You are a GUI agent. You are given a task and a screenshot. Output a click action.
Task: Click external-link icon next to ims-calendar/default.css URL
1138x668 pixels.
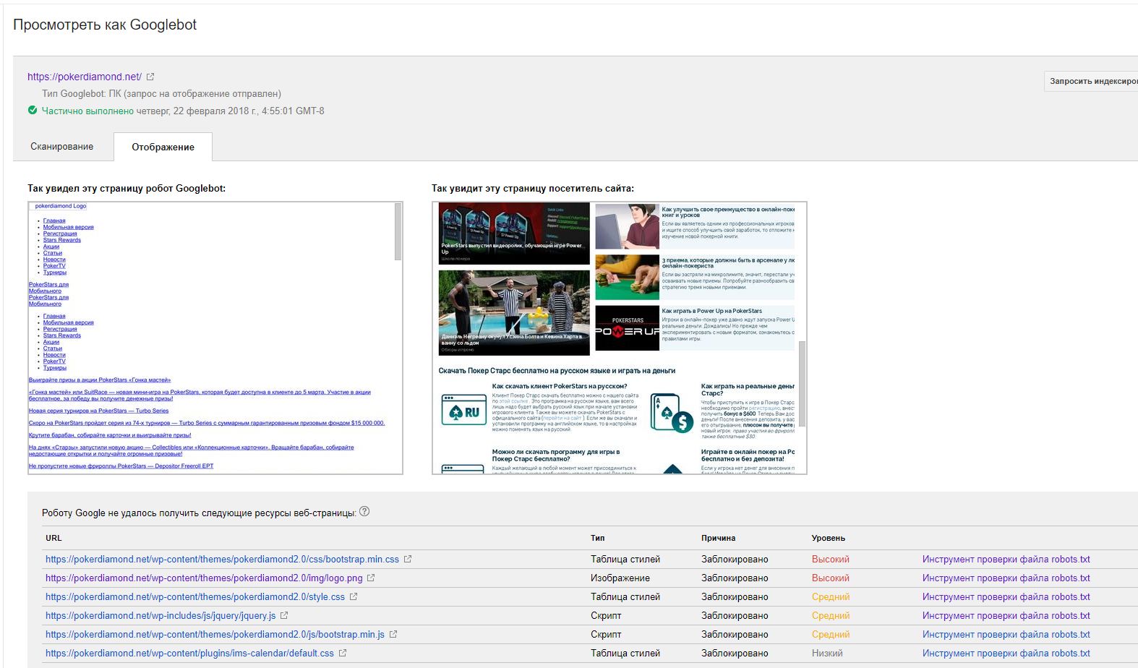click(x=343, y=653)
